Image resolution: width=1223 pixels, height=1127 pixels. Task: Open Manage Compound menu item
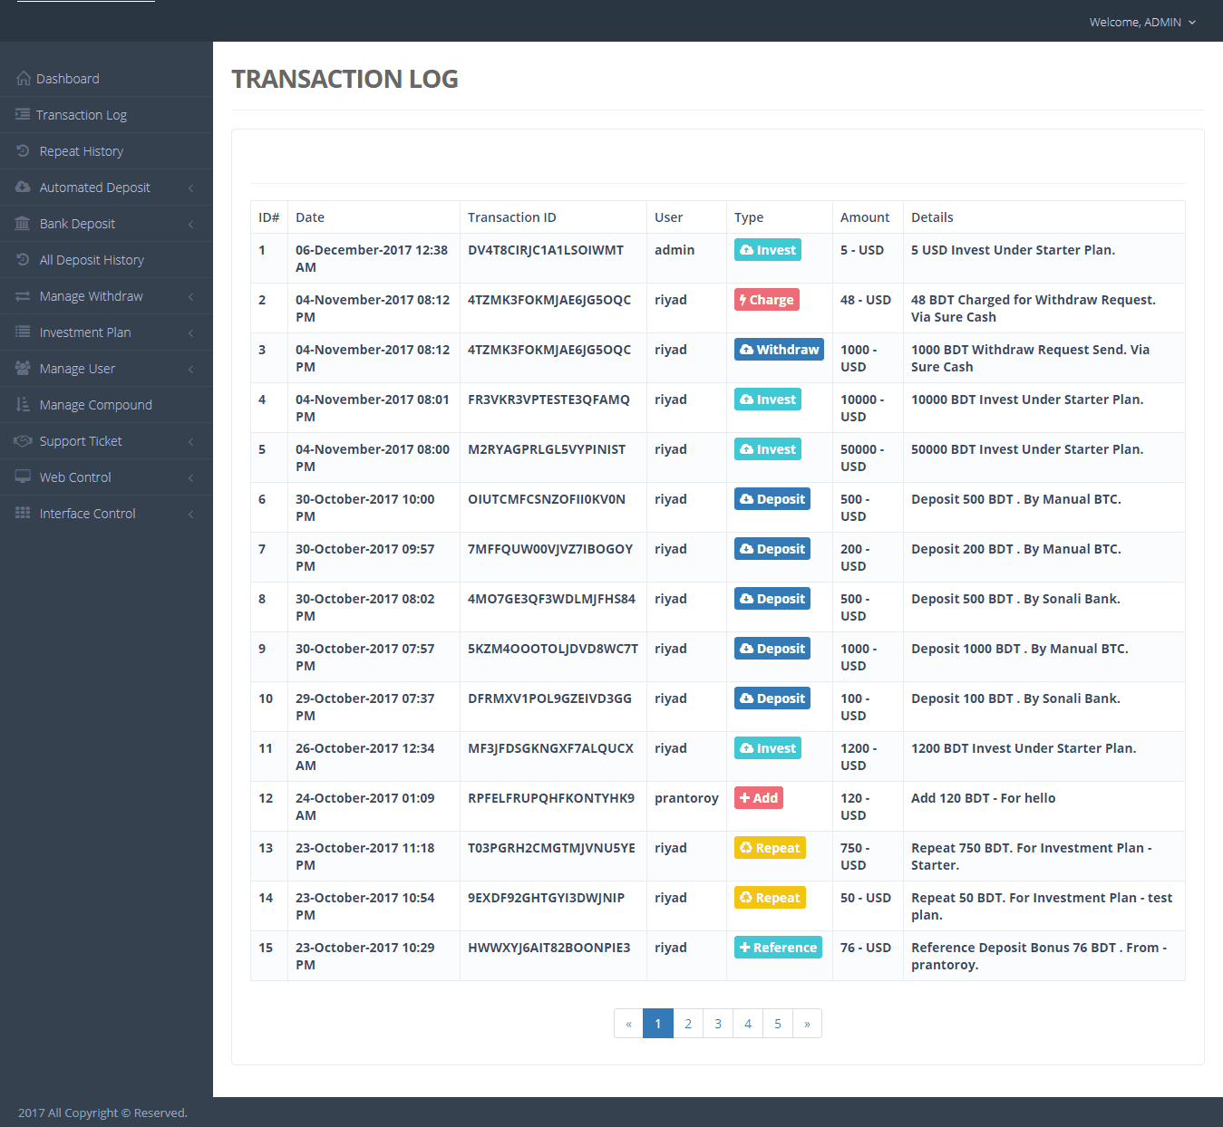click(95, 405)
